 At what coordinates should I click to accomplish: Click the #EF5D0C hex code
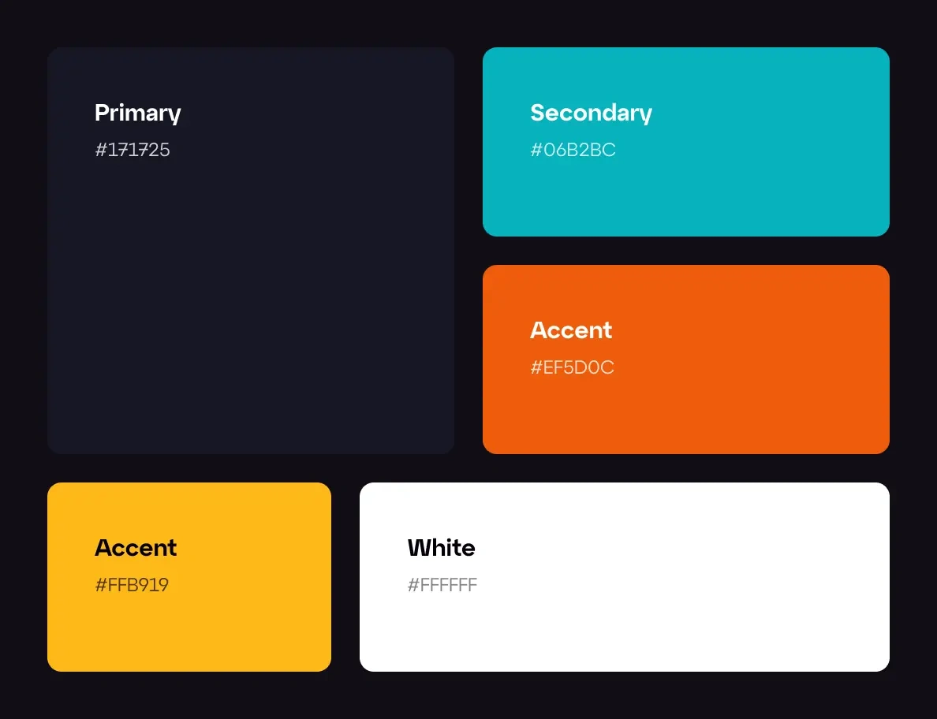[x=572, y=367]
